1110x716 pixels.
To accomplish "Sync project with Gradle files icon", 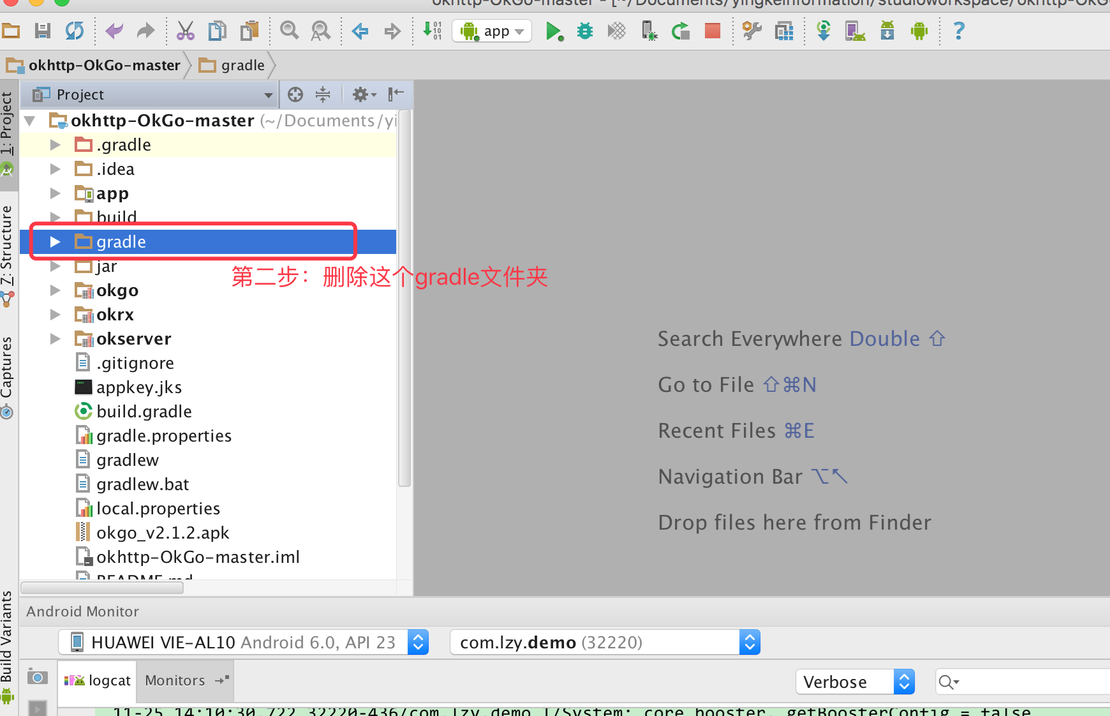I will tap(824, 31).
